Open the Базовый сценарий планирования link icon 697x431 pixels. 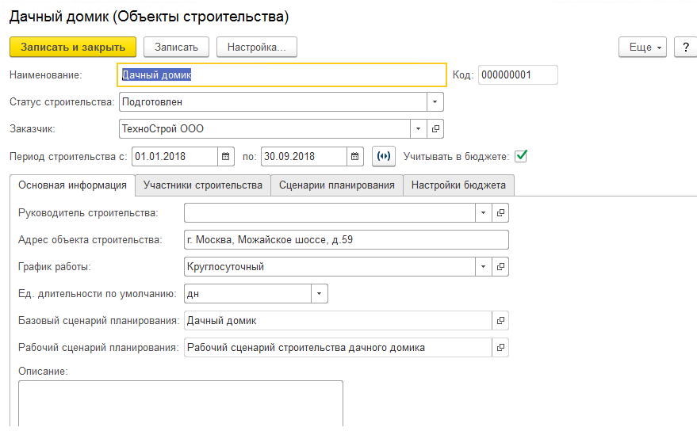pos(500,320)
